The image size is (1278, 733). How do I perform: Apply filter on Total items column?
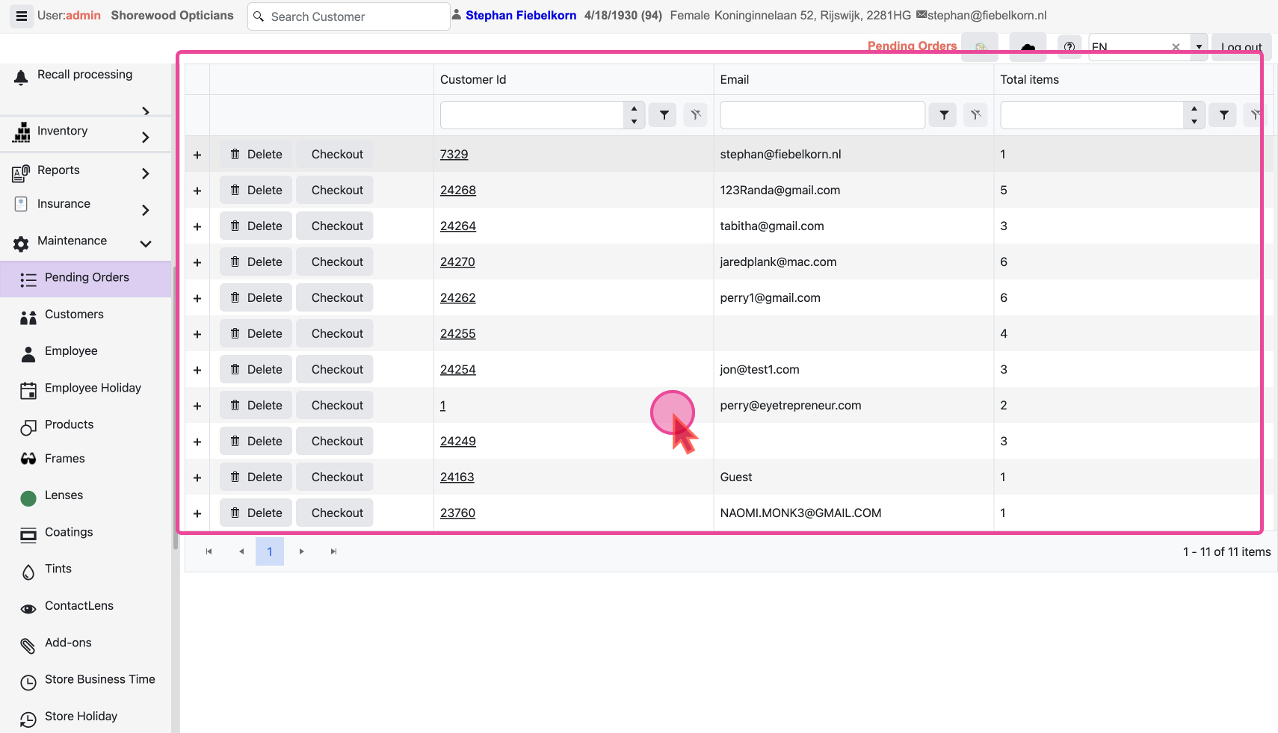pyautogui.click(x=1223, y=115)
